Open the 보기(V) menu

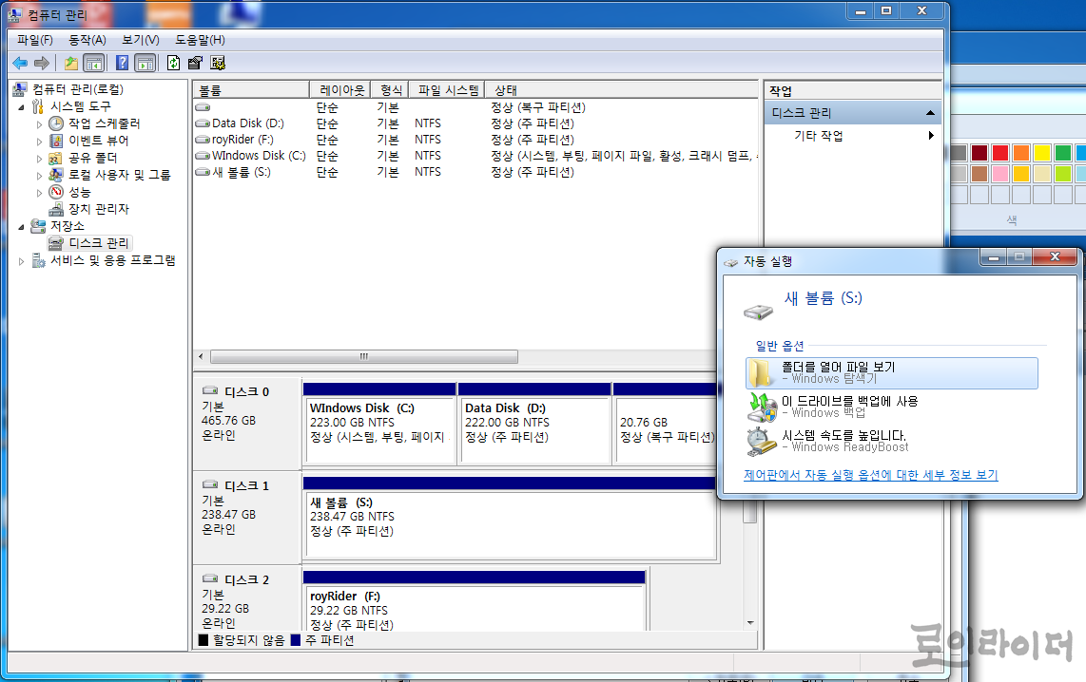141,40
